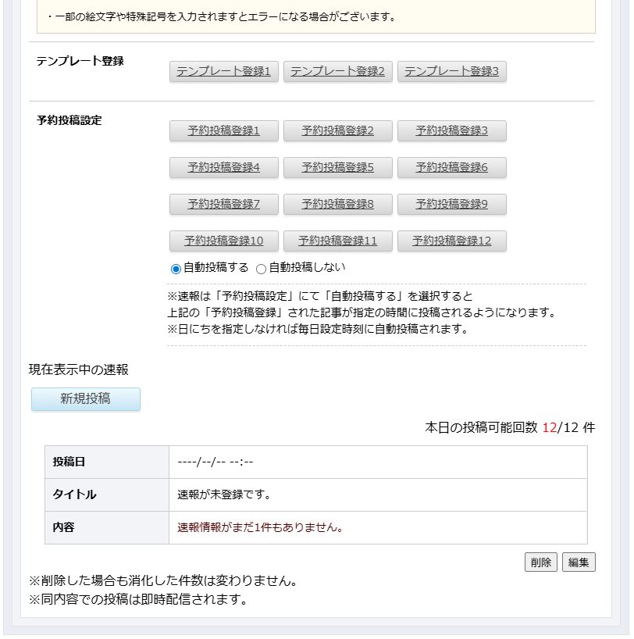
Task: Click 予約投稿登録4 button
Action: pyautogui.click(x=223, y=167)
